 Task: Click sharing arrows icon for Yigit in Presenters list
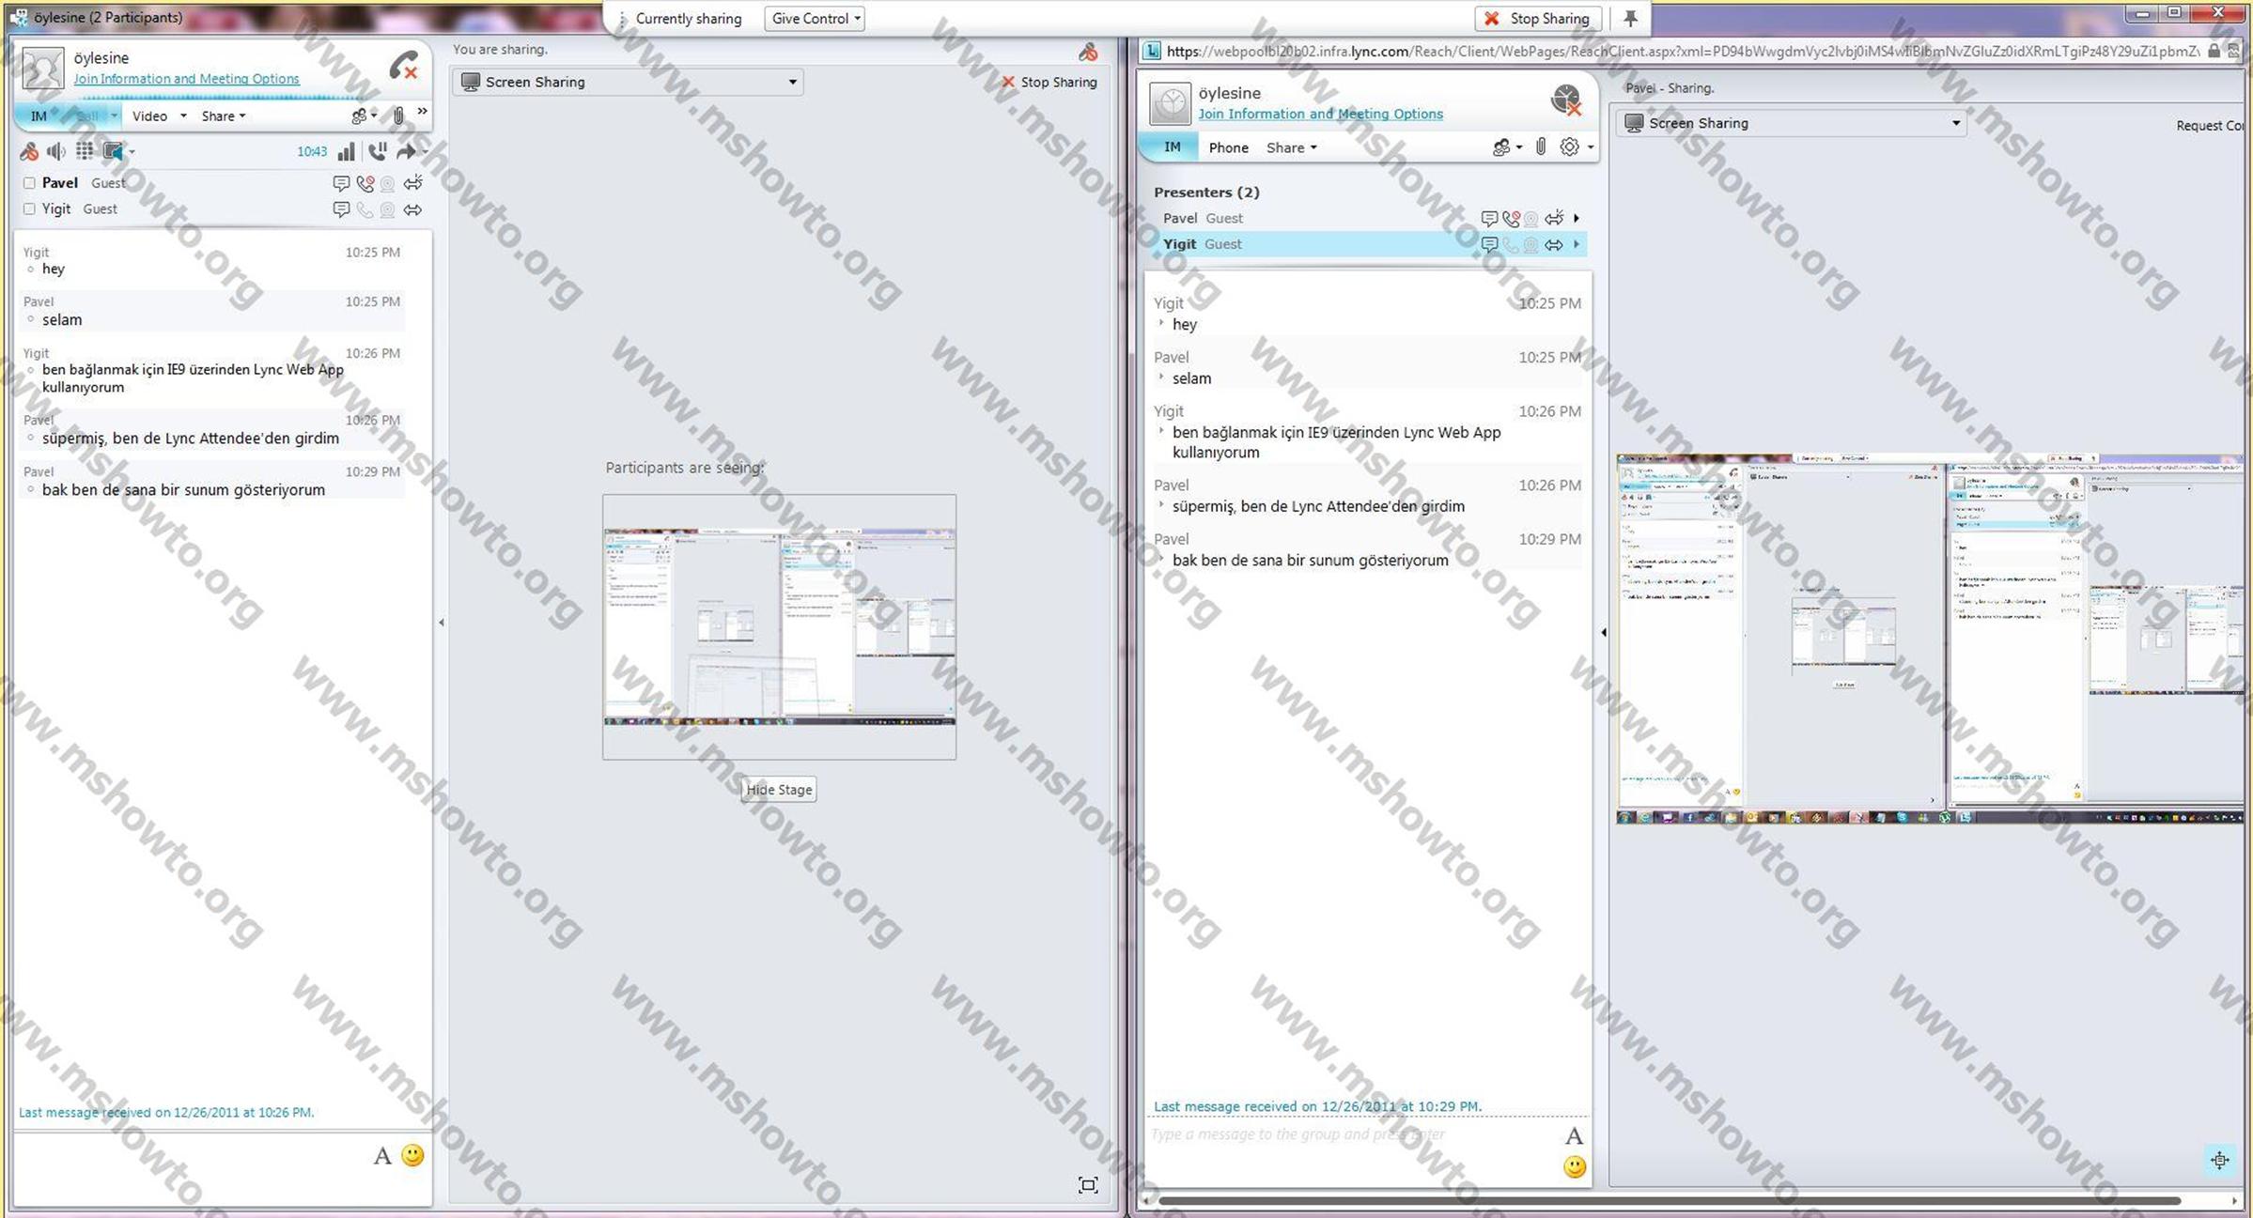click(x=1554, y=244)
